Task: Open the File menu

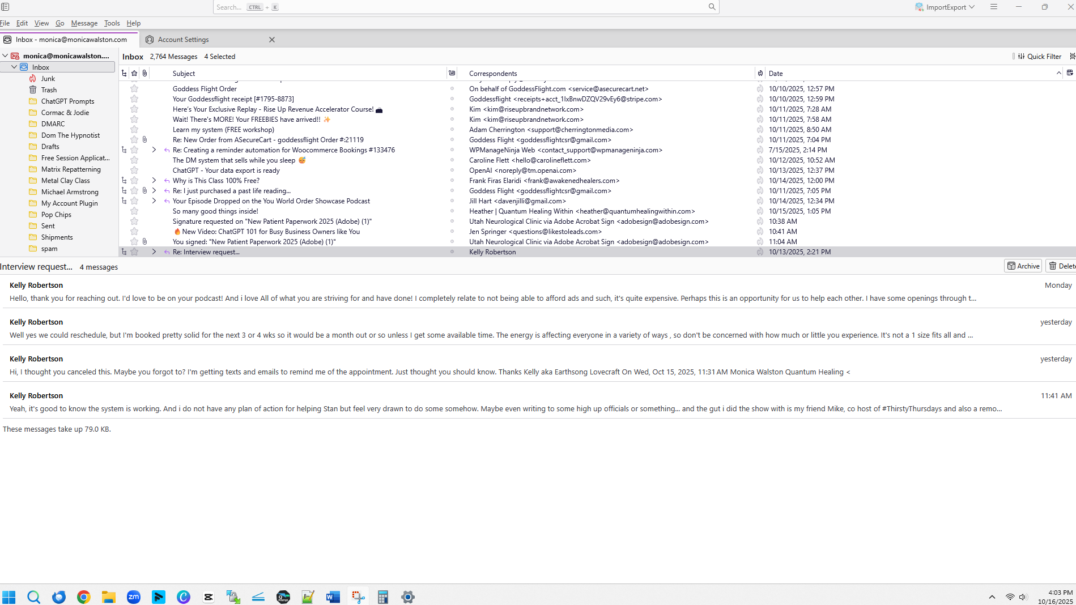Action: [x=5, y=23]
